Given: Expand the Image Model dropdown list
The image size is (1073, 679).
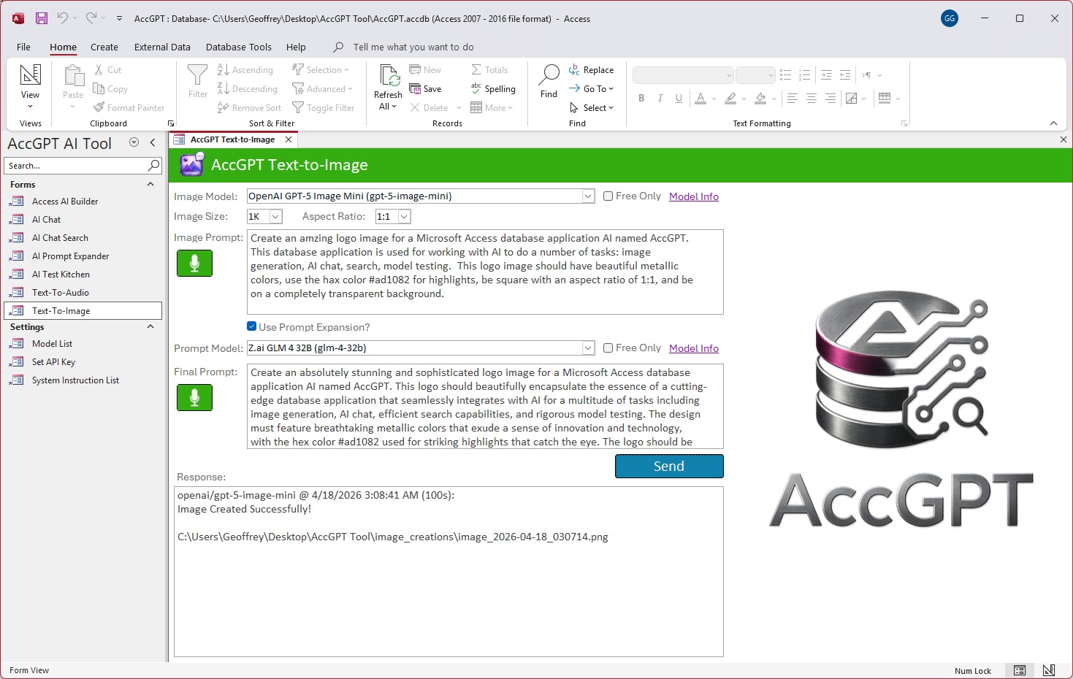Looking at the screenshot, I should point(588,196).
